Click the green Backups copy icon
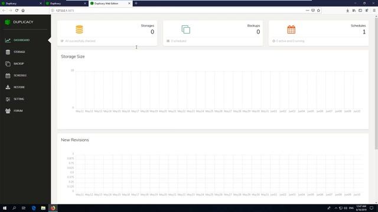 pyautogui.click(x=186, y=29)
